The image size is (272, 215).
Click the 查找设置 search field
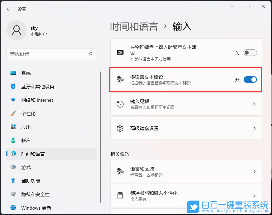click(51, 54)
